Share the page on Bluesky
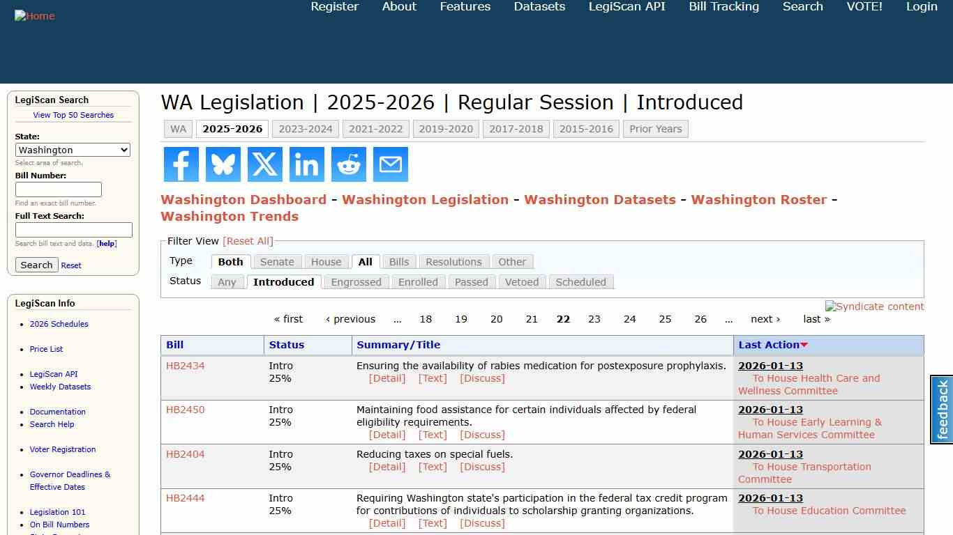 (x=223, y=164)
